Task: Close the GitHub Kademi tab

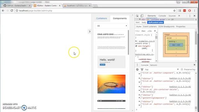Action: 30,6
